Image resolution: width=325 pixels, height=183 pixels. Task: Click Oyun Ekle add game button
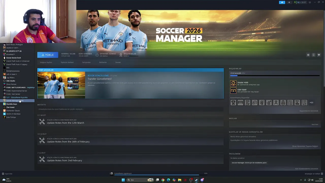click(7, 174)
